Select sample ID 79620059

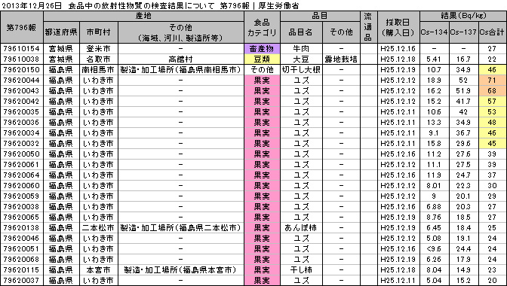click(x=21, y=196)
